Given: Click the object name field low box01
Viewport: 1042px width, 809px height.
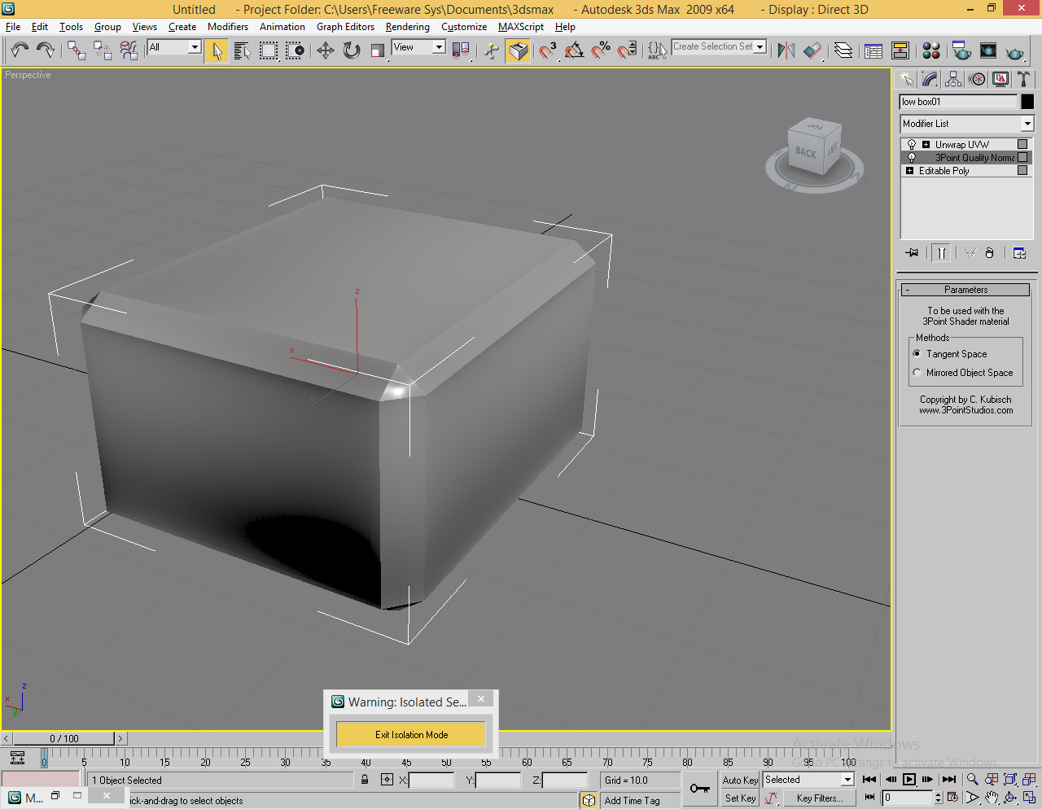Looking at the screenshot, I should coord(958,102).
